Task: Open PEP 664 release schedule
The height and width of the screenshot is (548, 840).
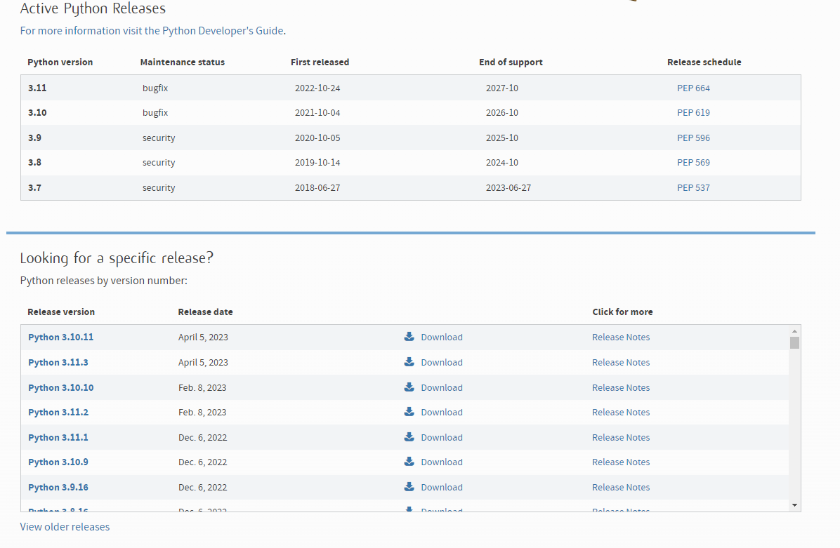Action: point(693,88)
